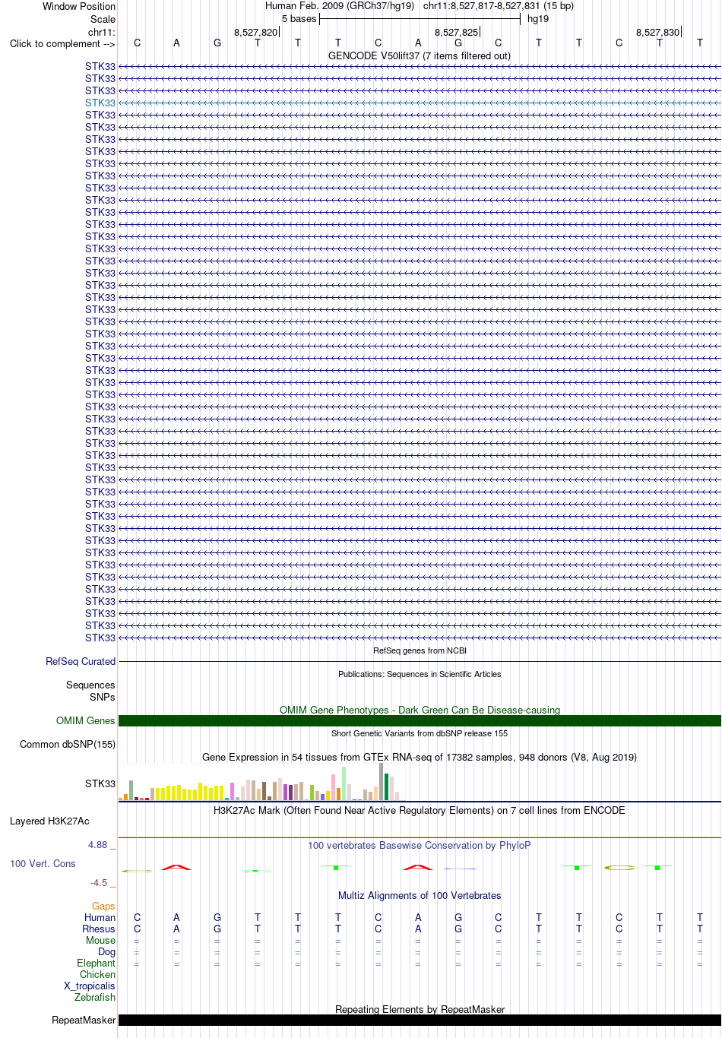Open 'Publications: Sequences in Scientific Articles' title
Screen dimensions: 722x1038
tap(420, 674)
